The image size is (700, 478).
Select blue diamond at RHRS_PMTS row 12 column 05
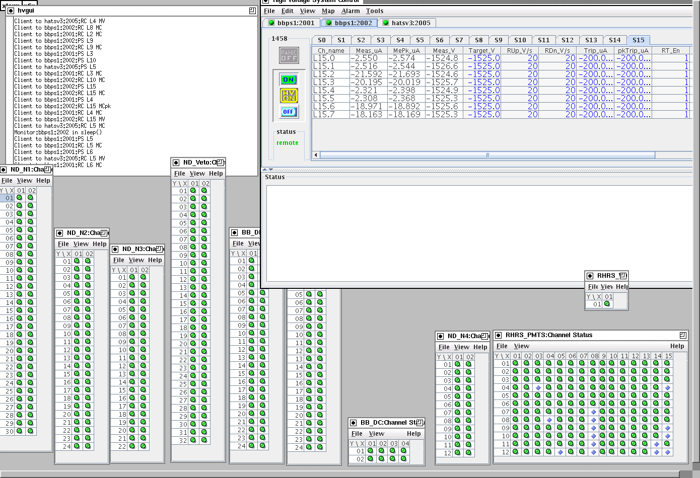click(560, 452)
